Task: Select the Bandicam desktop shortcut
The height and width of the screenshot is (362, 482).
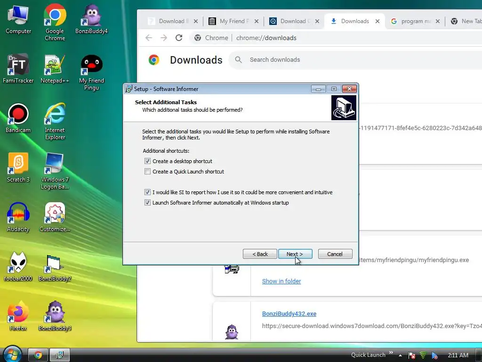Action: coord(18,118)
